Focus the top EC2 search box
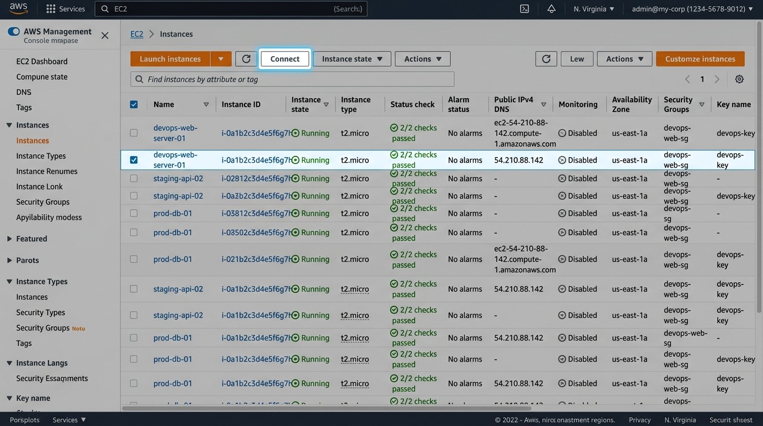This screenshot has width=763, height=426. (x=231, y=9)
